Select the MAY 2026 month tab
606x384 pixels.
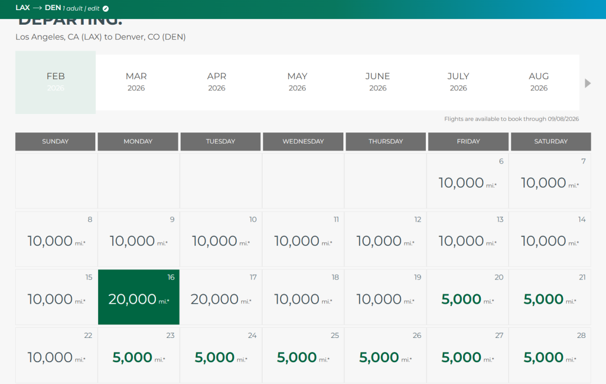pos(297,82)
